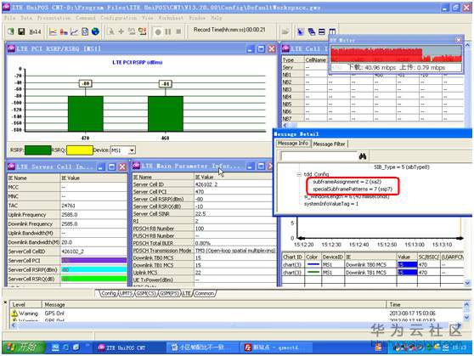
Task: Click the open workspace toolbar icon
Action: (x=10, y=31)
